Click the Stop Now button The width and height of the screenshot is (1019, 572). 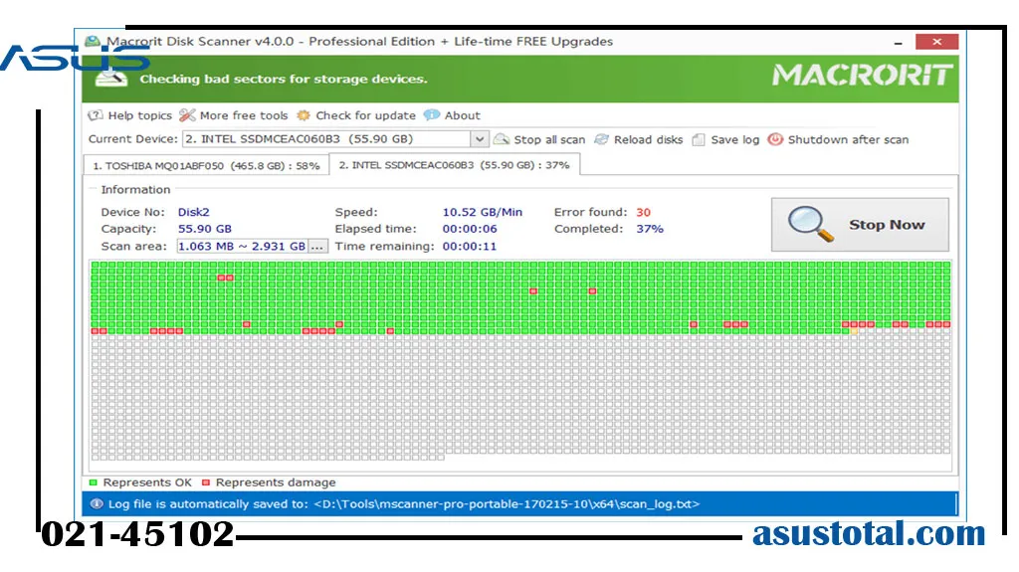point(860,225)
